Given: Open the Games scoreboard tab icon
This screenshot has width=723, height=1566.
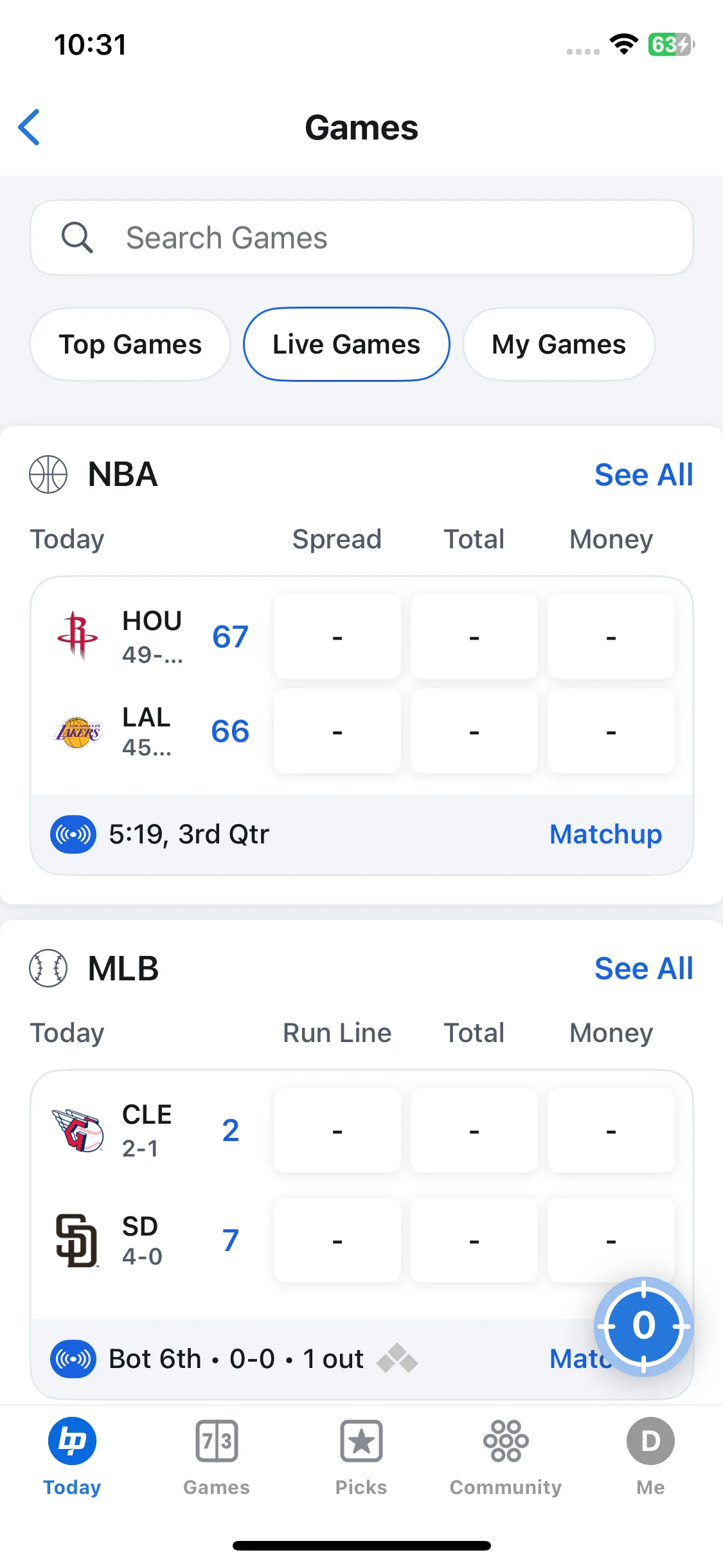Looking at the screenshot, I should [217, 1441].
